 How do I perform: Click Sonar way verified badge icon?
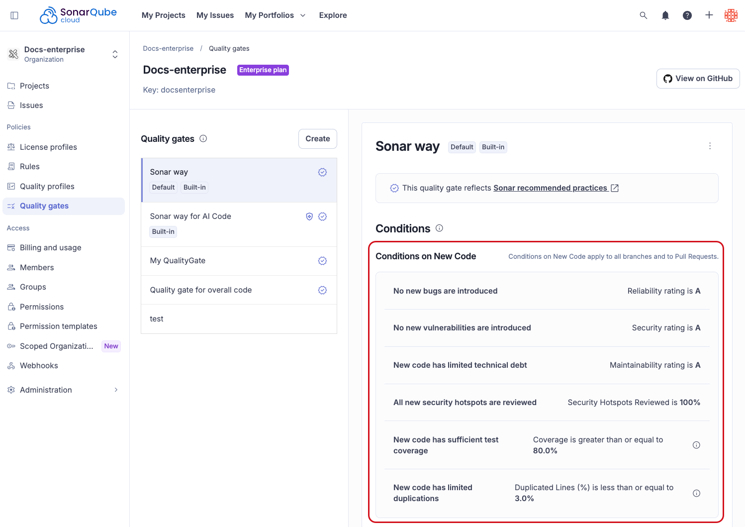point(322,172)
